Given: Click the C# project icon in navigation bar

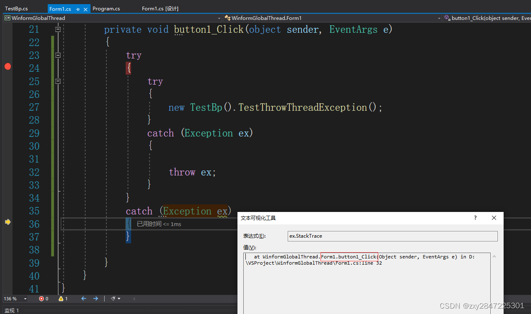Looking at the screenshot, I should point(7,18).
